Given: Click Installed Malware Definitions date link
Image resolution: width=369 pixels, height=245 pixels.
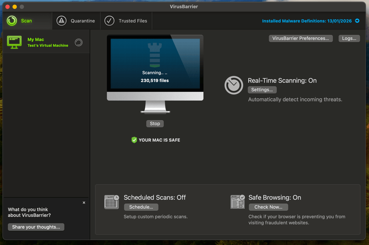Looking at the screenshot, I should tap(307, 21).
